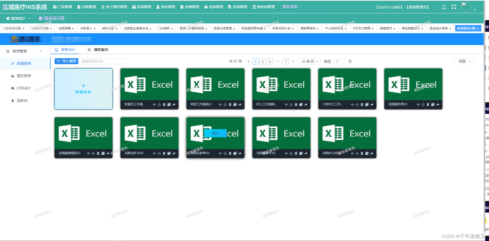The image size is (489, 241).
Task: Go to page 7
Action: (x=286, y=61)
